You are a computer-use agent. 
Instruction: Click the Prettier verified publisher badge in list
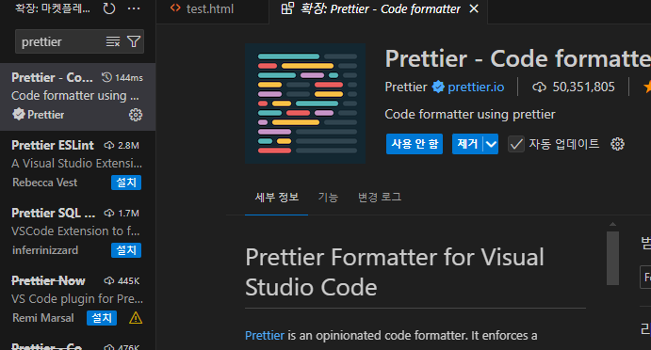(18, 114)
